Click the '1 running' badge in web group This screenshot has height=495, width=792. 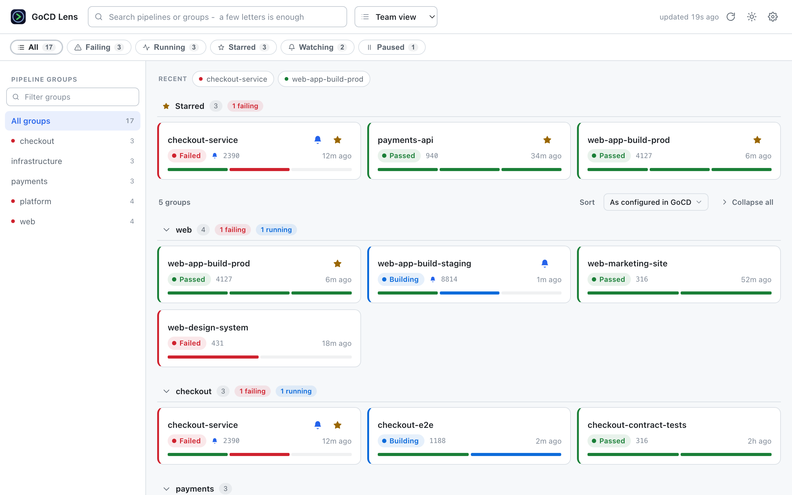[x=276, y=230]
